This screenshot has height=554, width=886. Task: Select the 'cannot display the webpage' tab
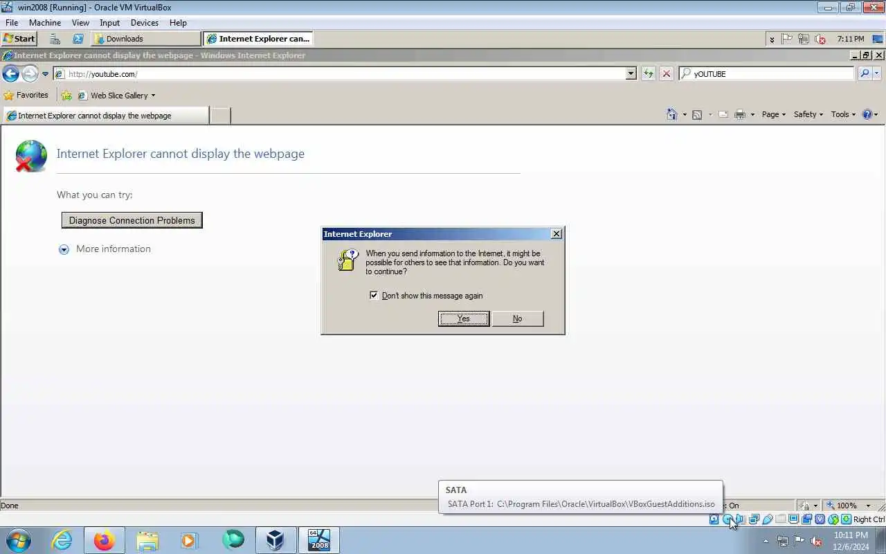105,116
